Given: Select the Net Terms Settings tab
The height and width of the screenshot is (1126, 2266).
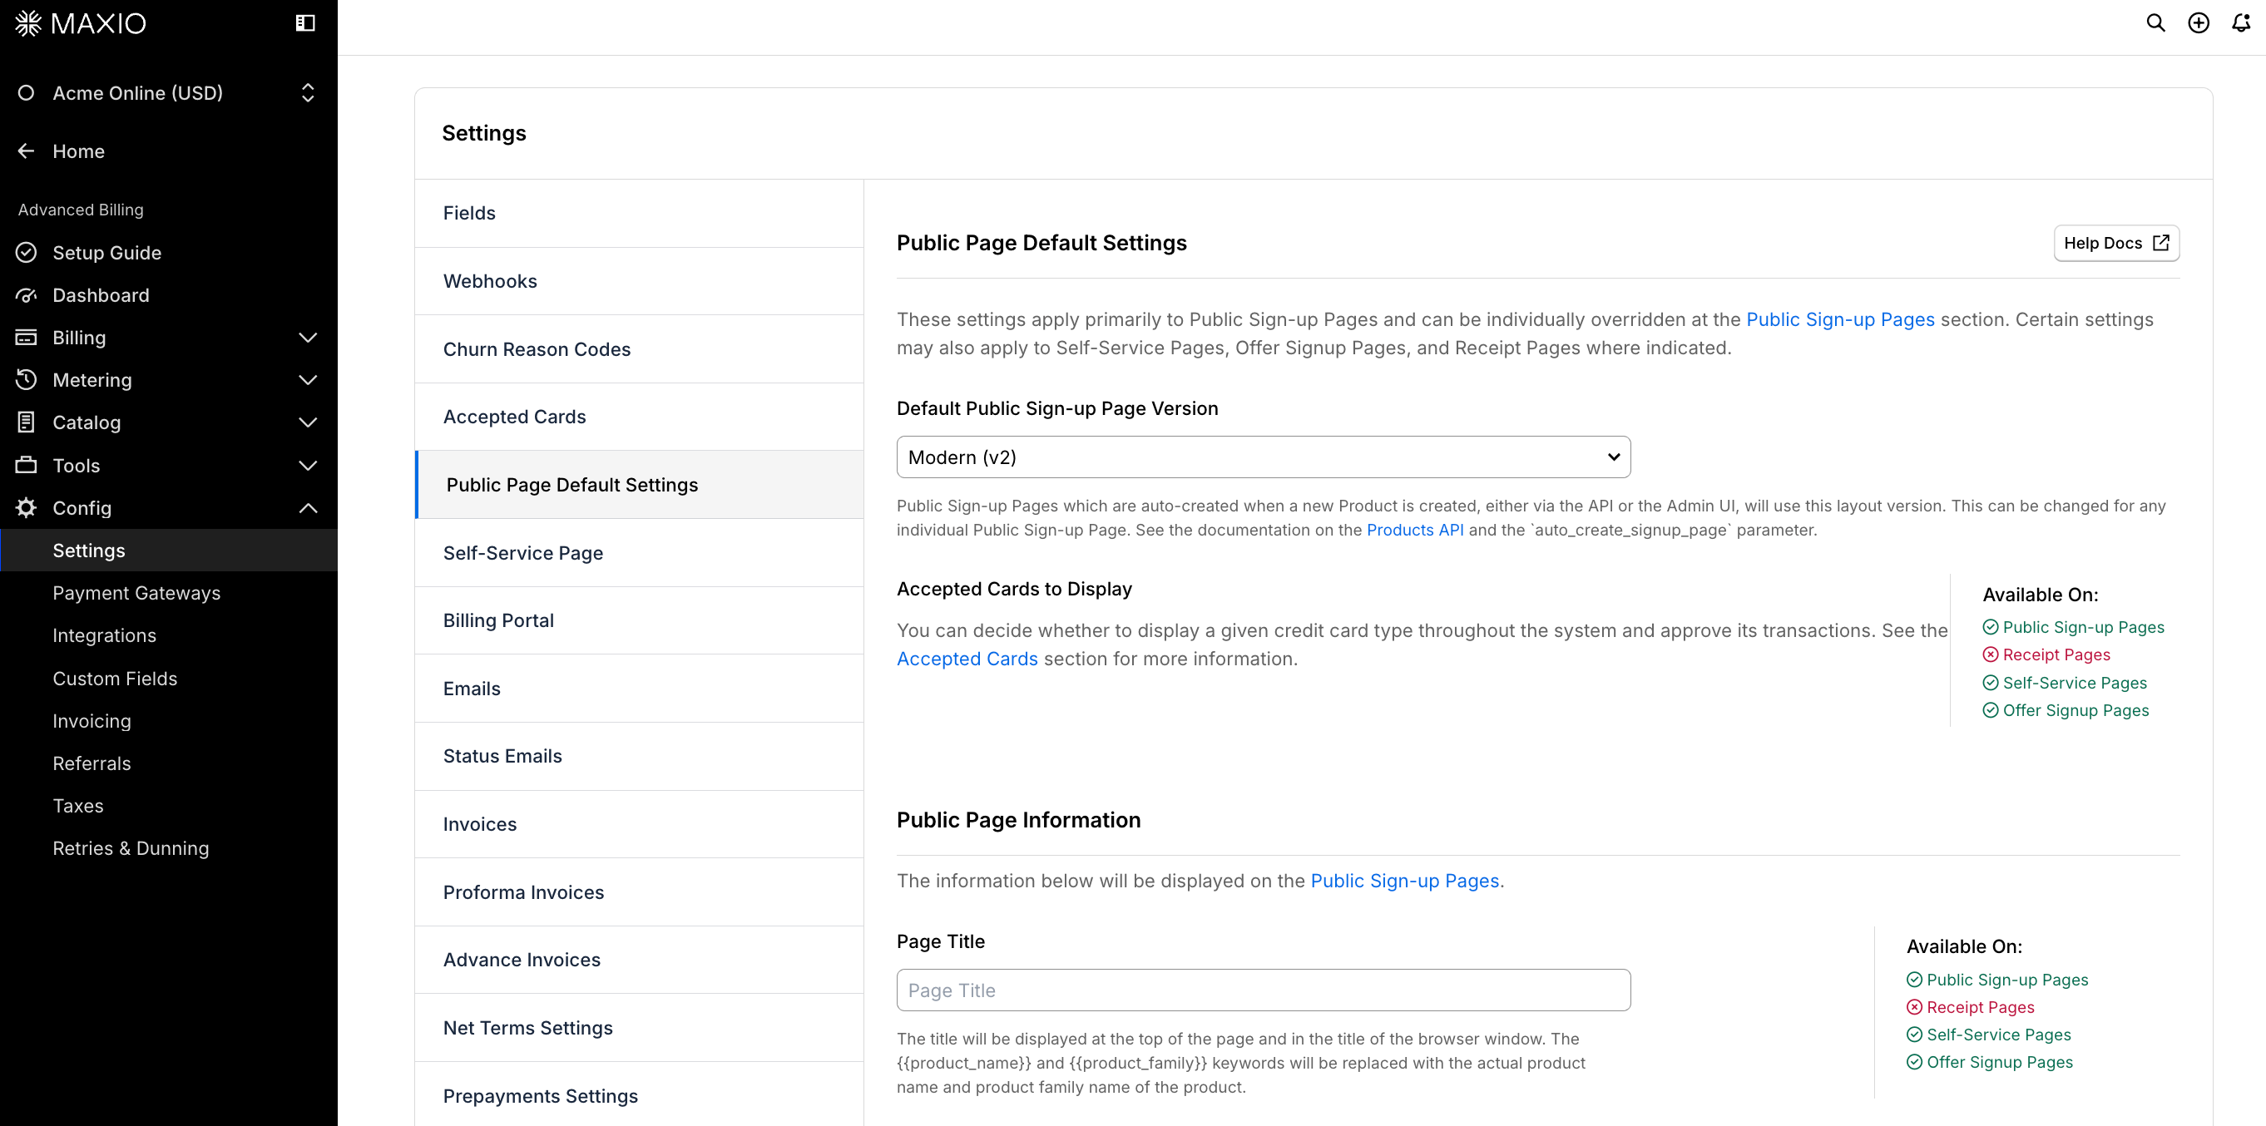Looking at the screenshot, I should point(640,1028).
